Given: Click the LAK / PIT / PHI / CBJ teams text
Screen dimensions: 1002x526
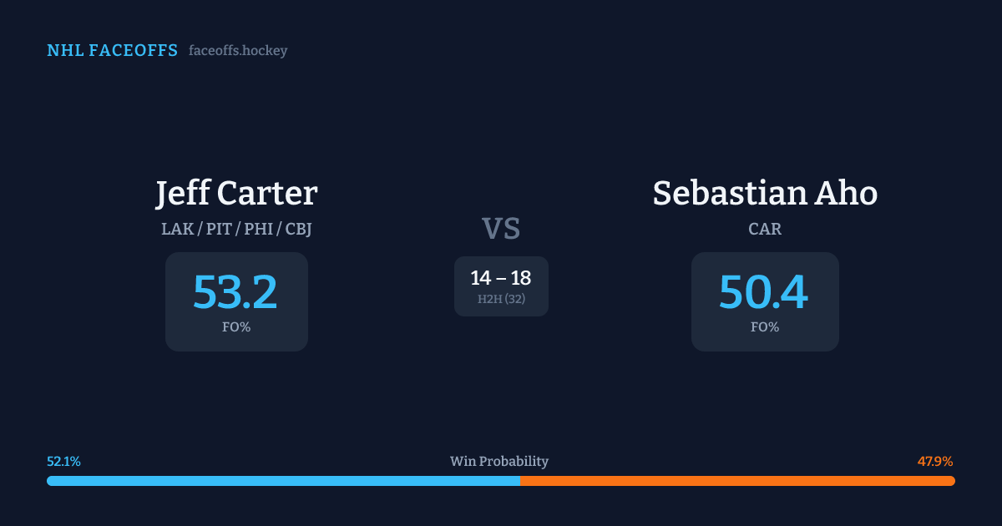Looking at the screenshot, I should tap(236, 229).
